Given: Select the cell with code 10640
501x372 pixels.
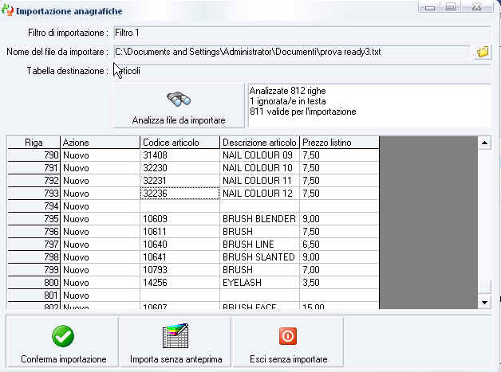Looking at the screenshot, I should point(179,245).
